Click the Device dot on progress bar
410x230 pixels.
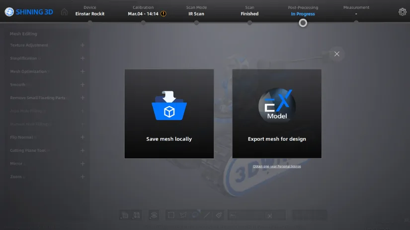[x=90, y=23]
